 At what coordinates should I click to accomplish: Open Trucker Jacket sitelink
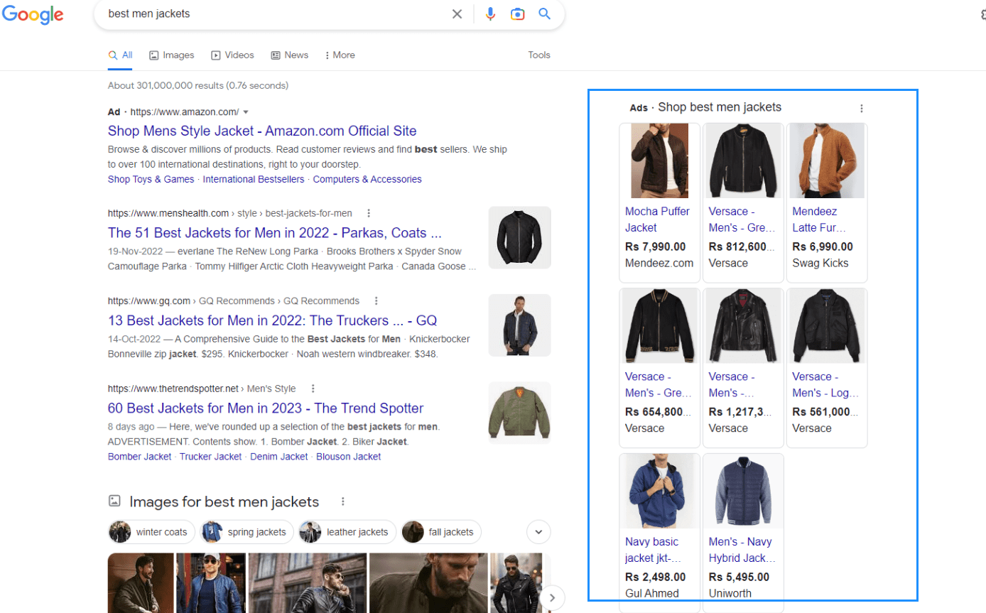[x=210, y=457]
